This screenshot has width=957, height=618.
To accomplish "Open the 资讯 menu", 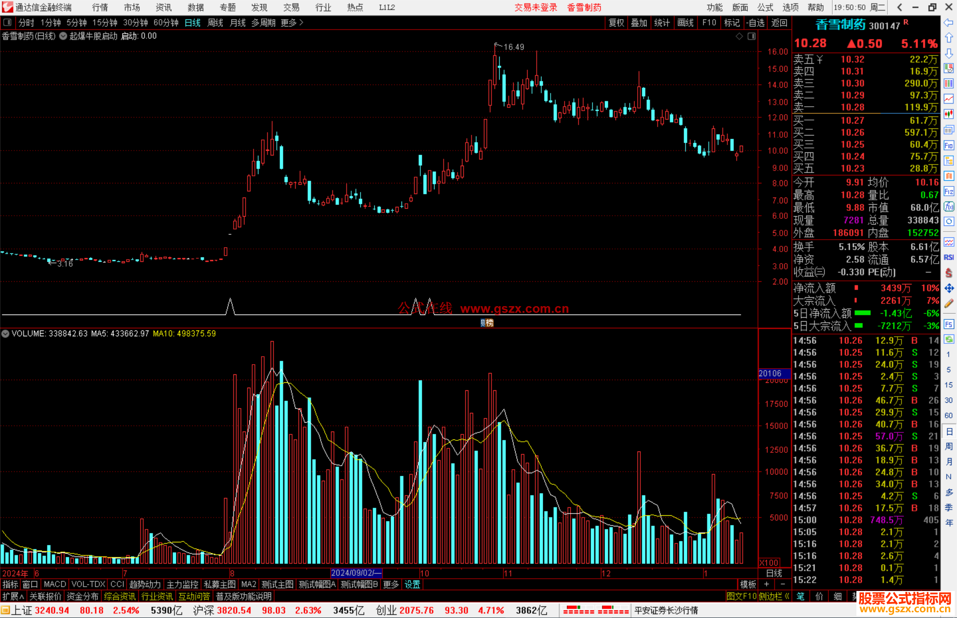I will pos(163,8).
